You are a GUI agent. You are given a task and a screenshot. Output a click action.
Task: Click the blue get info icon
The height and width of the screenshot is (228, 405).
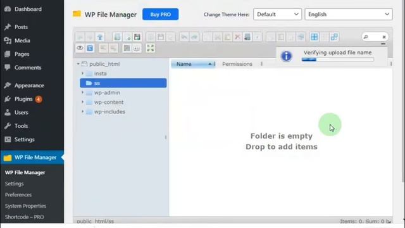[90, 48]
